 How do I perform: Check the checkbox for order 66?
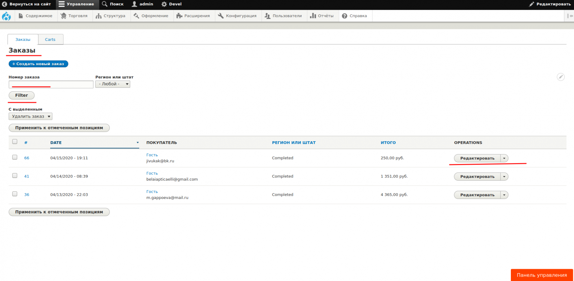pos(15,157)
